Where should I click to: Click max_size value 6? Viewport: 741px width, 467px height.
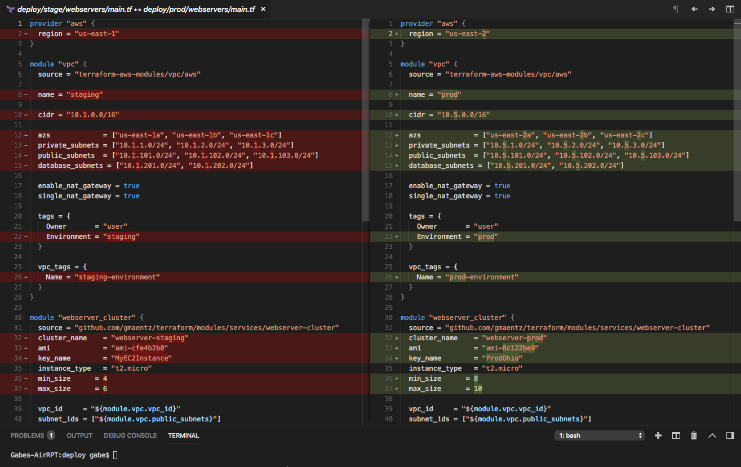[105, 389]
